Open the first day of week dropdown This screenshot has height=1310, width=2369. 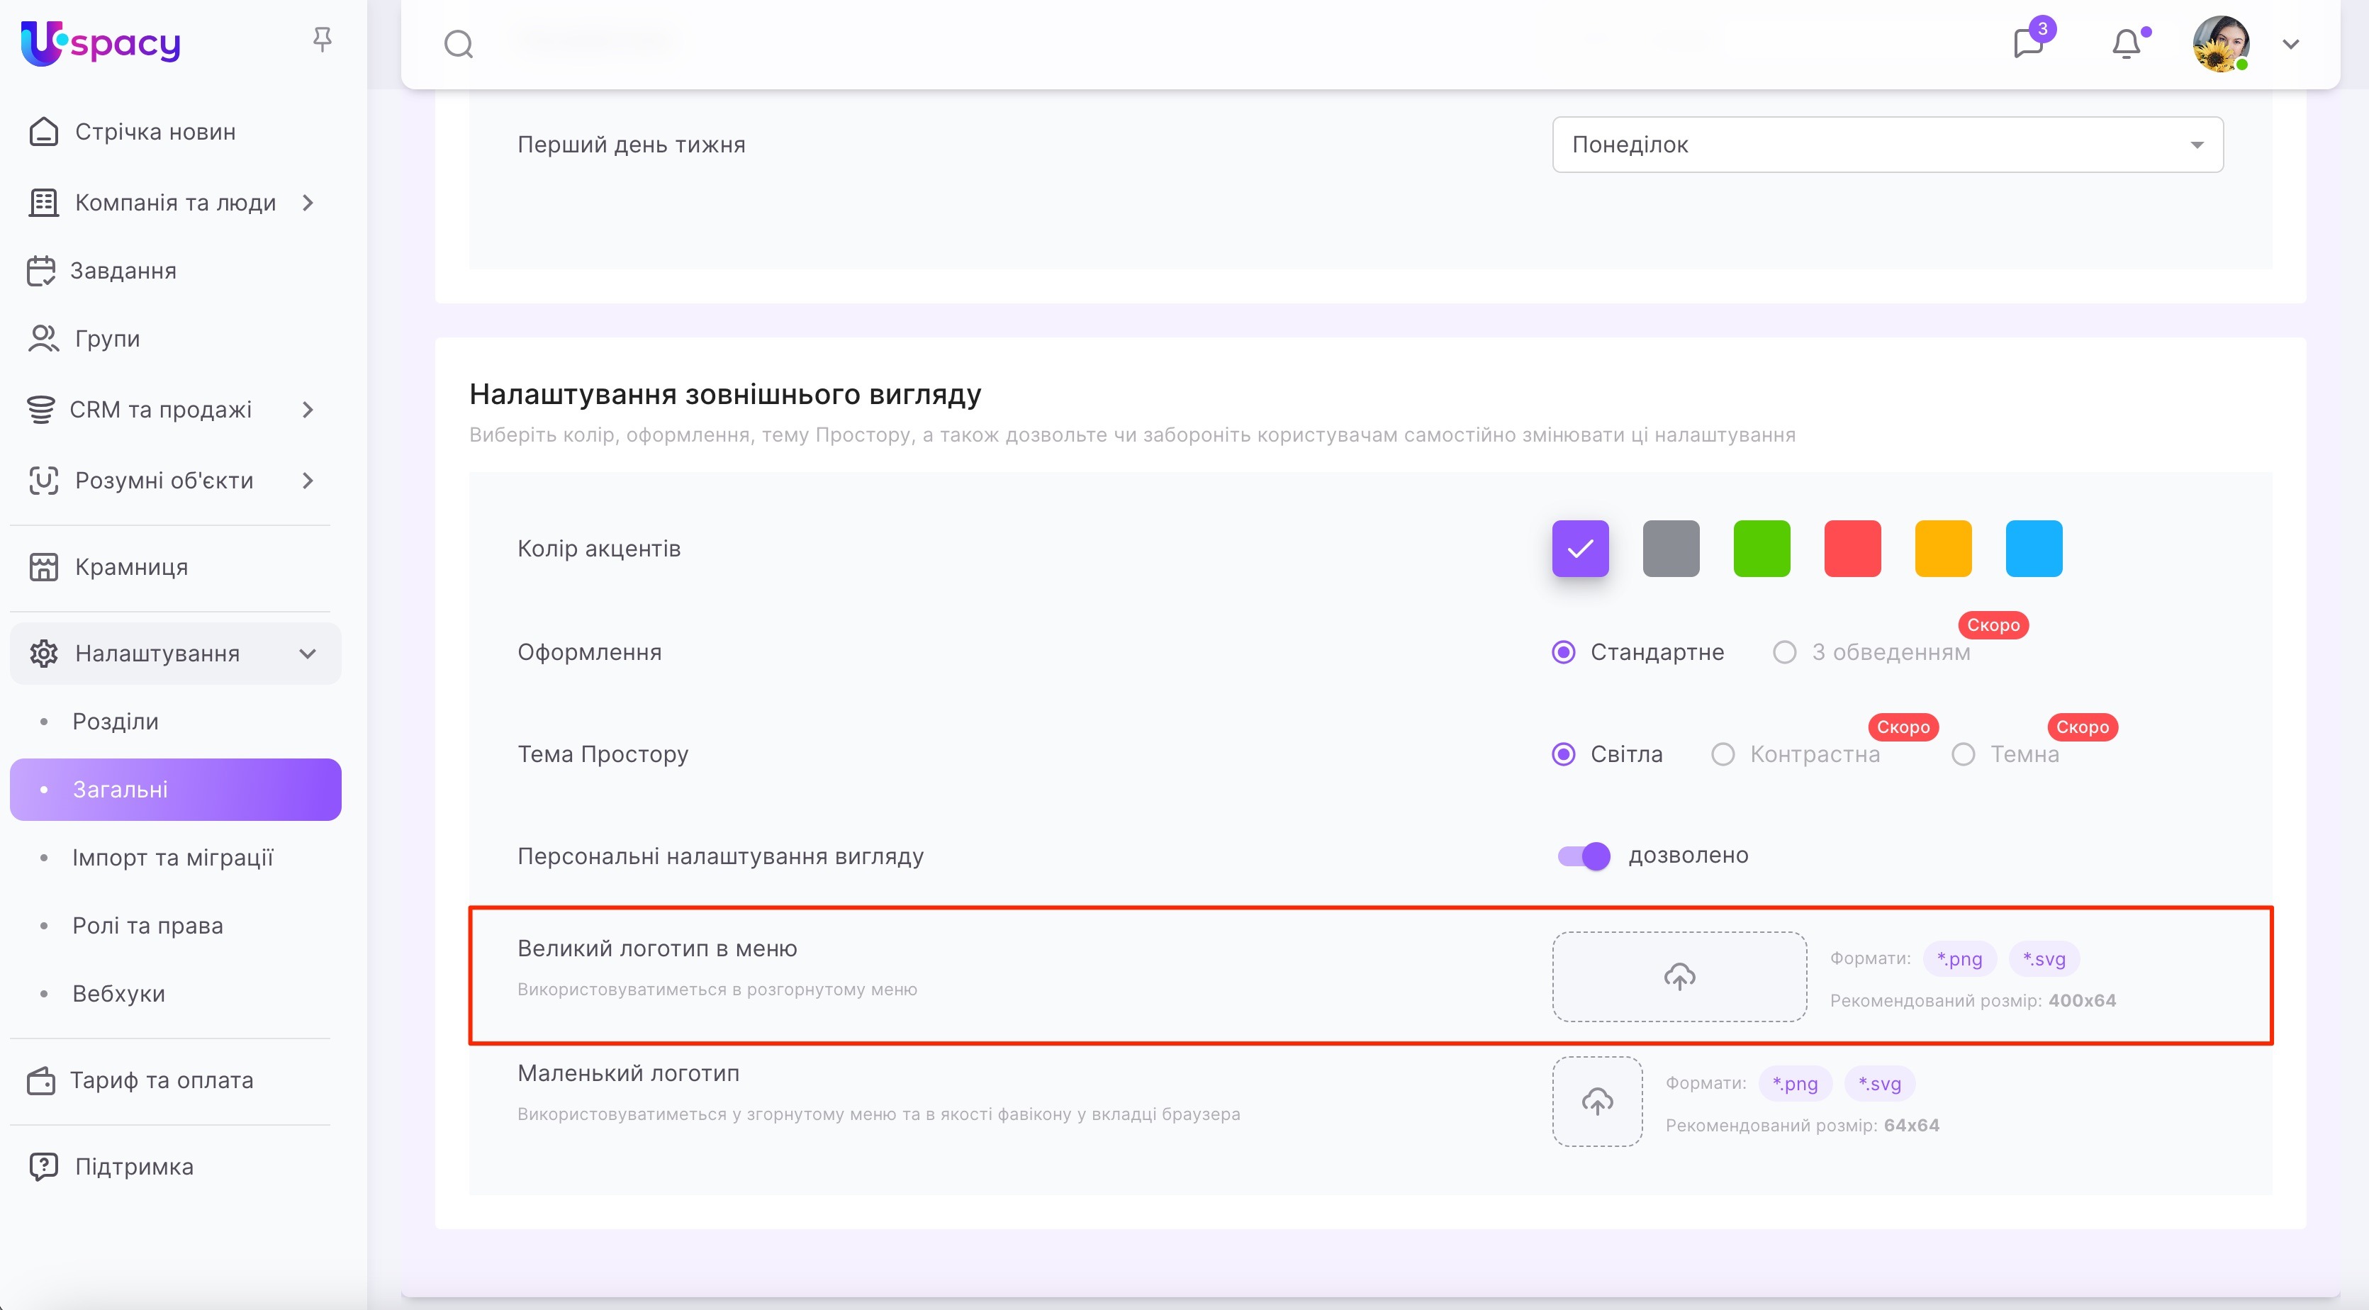click(1887, 145)
